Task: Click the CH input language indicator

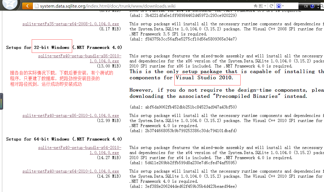Action: 306,6
